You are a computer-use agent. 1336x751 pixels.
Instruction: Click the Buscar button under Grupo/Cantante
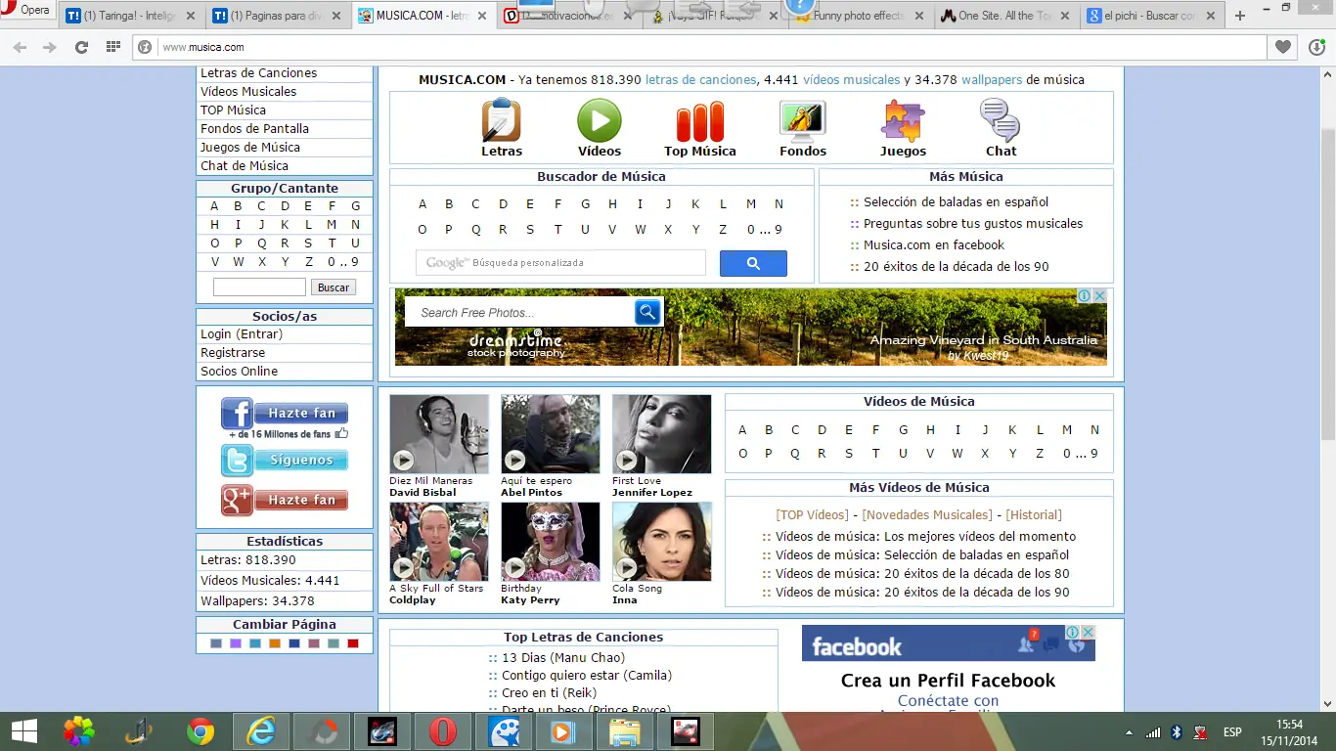click(x=334, y=287)
